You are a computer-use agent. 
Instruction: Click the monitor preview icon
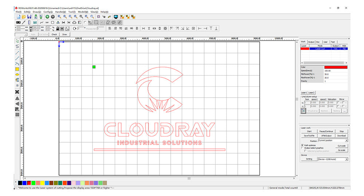(116, 17)
